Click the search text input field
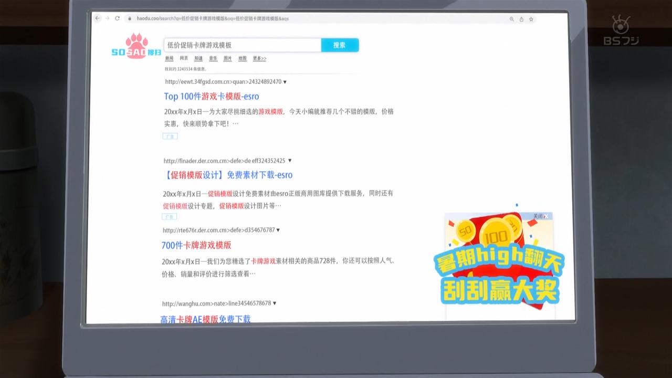The width and height of the screenshot is (672, 378). coord(242,45)
